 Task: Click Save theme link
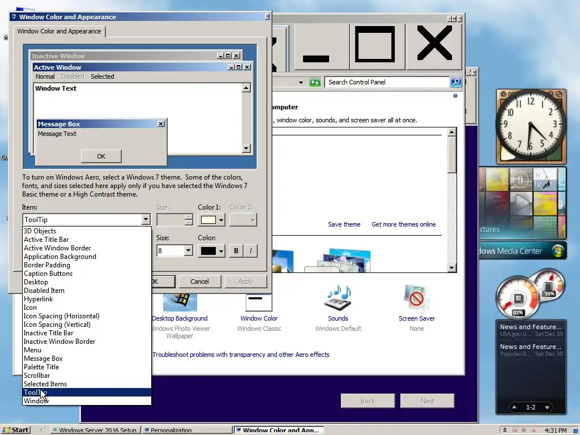click(x=344, y=224)
